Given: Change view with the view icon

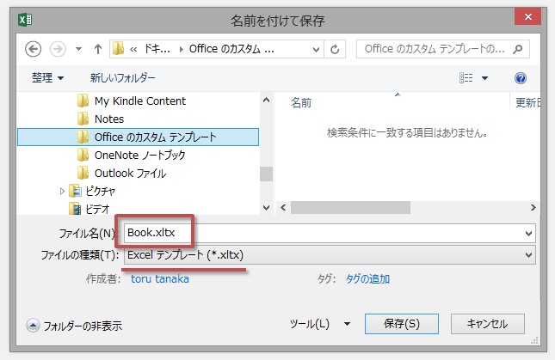Looking at the screenshot, I should pyautogui.click(x=466, y=77).
